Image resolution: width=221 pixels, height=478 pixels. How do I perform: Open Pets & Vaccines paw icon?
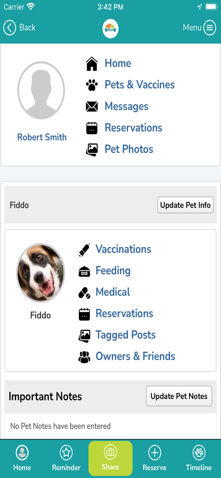pyautogui.click(x=92, y=85)
